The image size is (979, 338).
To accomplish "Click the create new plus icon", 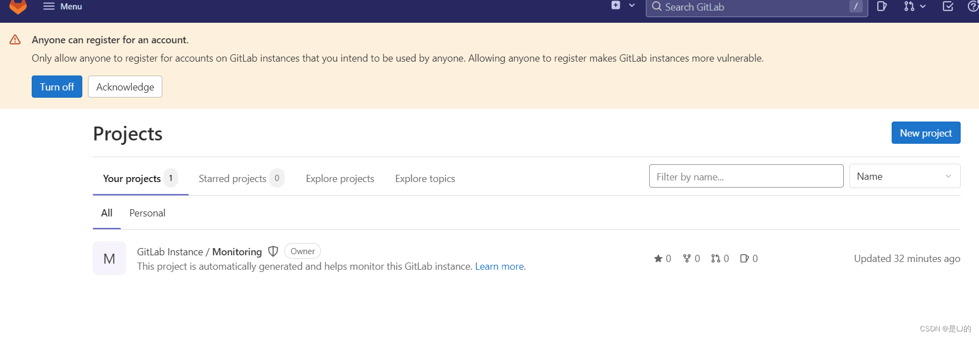I will click(616, 6).
